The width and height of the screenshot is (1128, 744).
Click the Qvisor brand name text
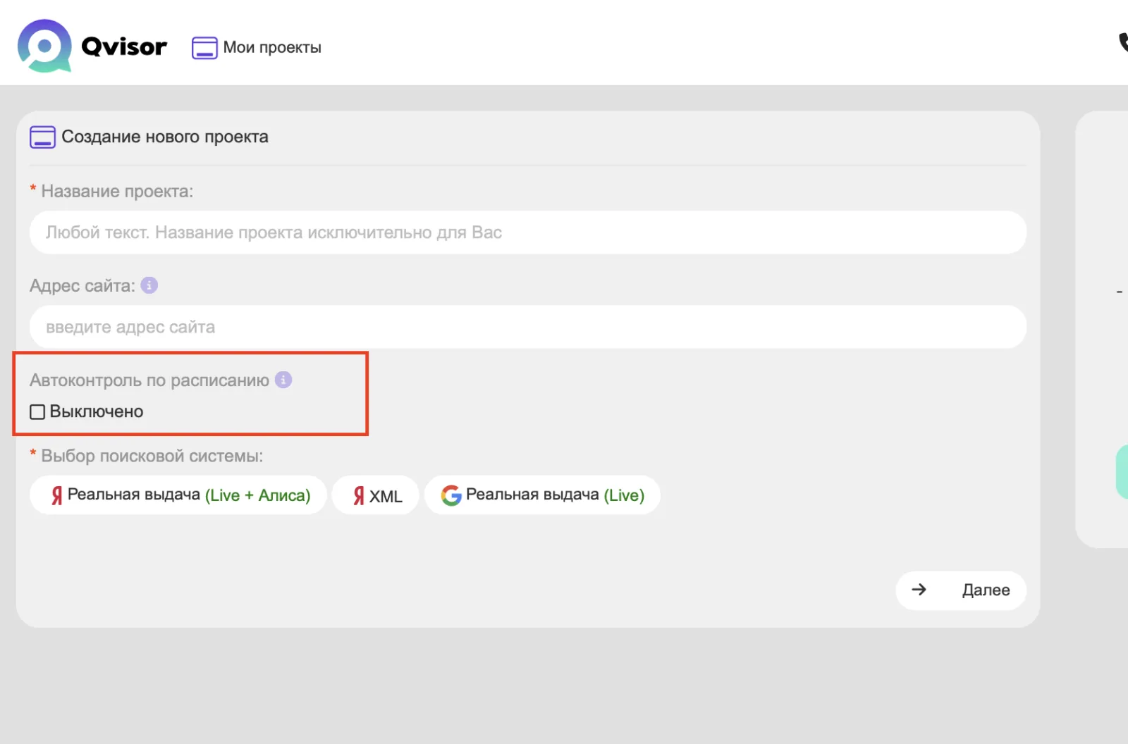[x=124, y=46]
